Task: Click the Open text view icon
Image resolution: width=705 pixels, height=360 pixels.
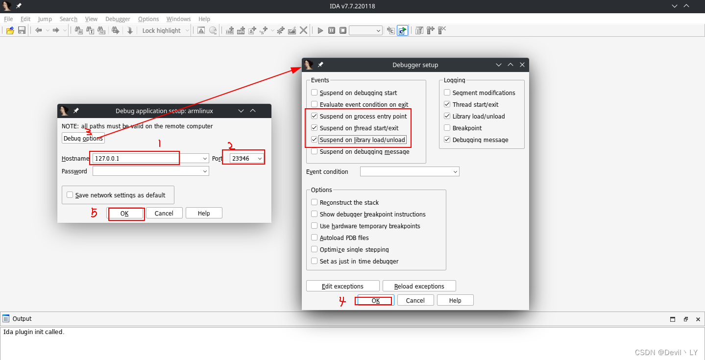Action: click(x=201, y=30)
